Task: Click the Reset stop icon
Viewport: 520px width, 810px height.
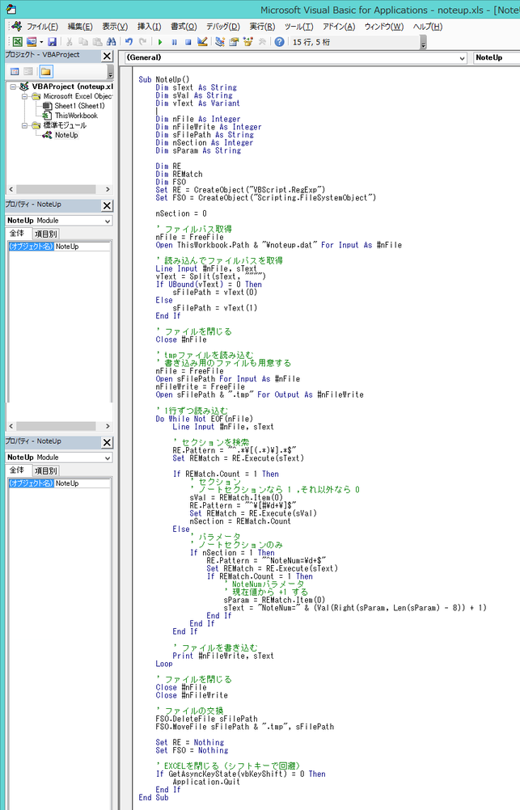Action: click(x=188, y=42)
